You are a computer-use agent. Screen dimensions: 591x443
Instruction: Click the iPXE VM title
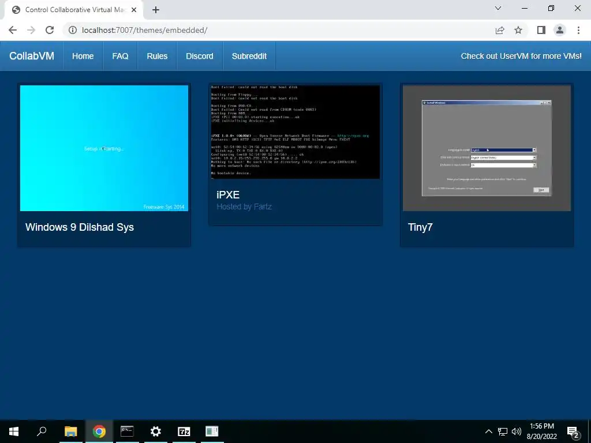tap(228, 195)
